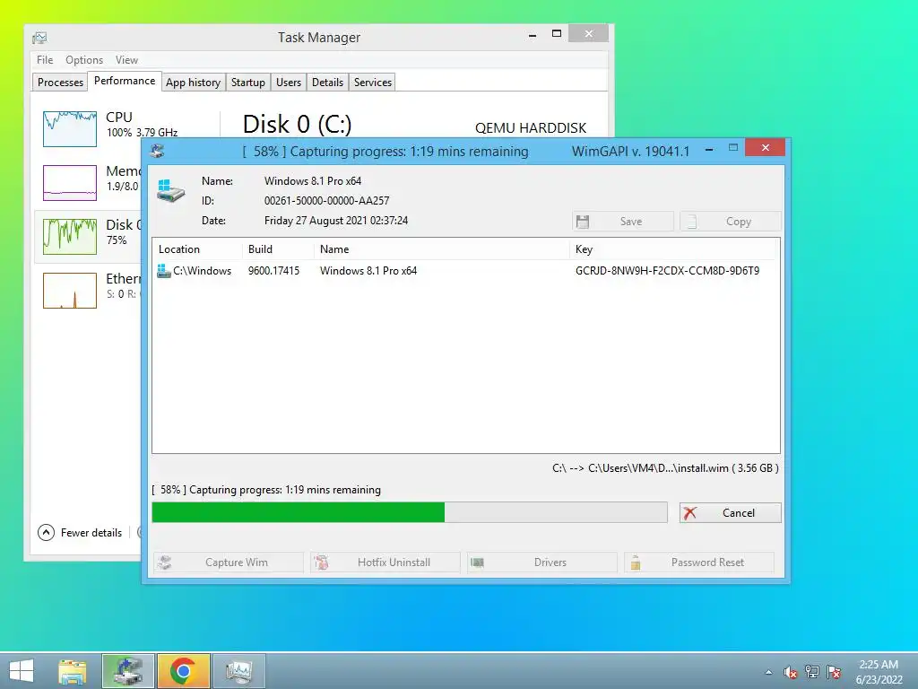Click the Save floppy disk icon

583,222
